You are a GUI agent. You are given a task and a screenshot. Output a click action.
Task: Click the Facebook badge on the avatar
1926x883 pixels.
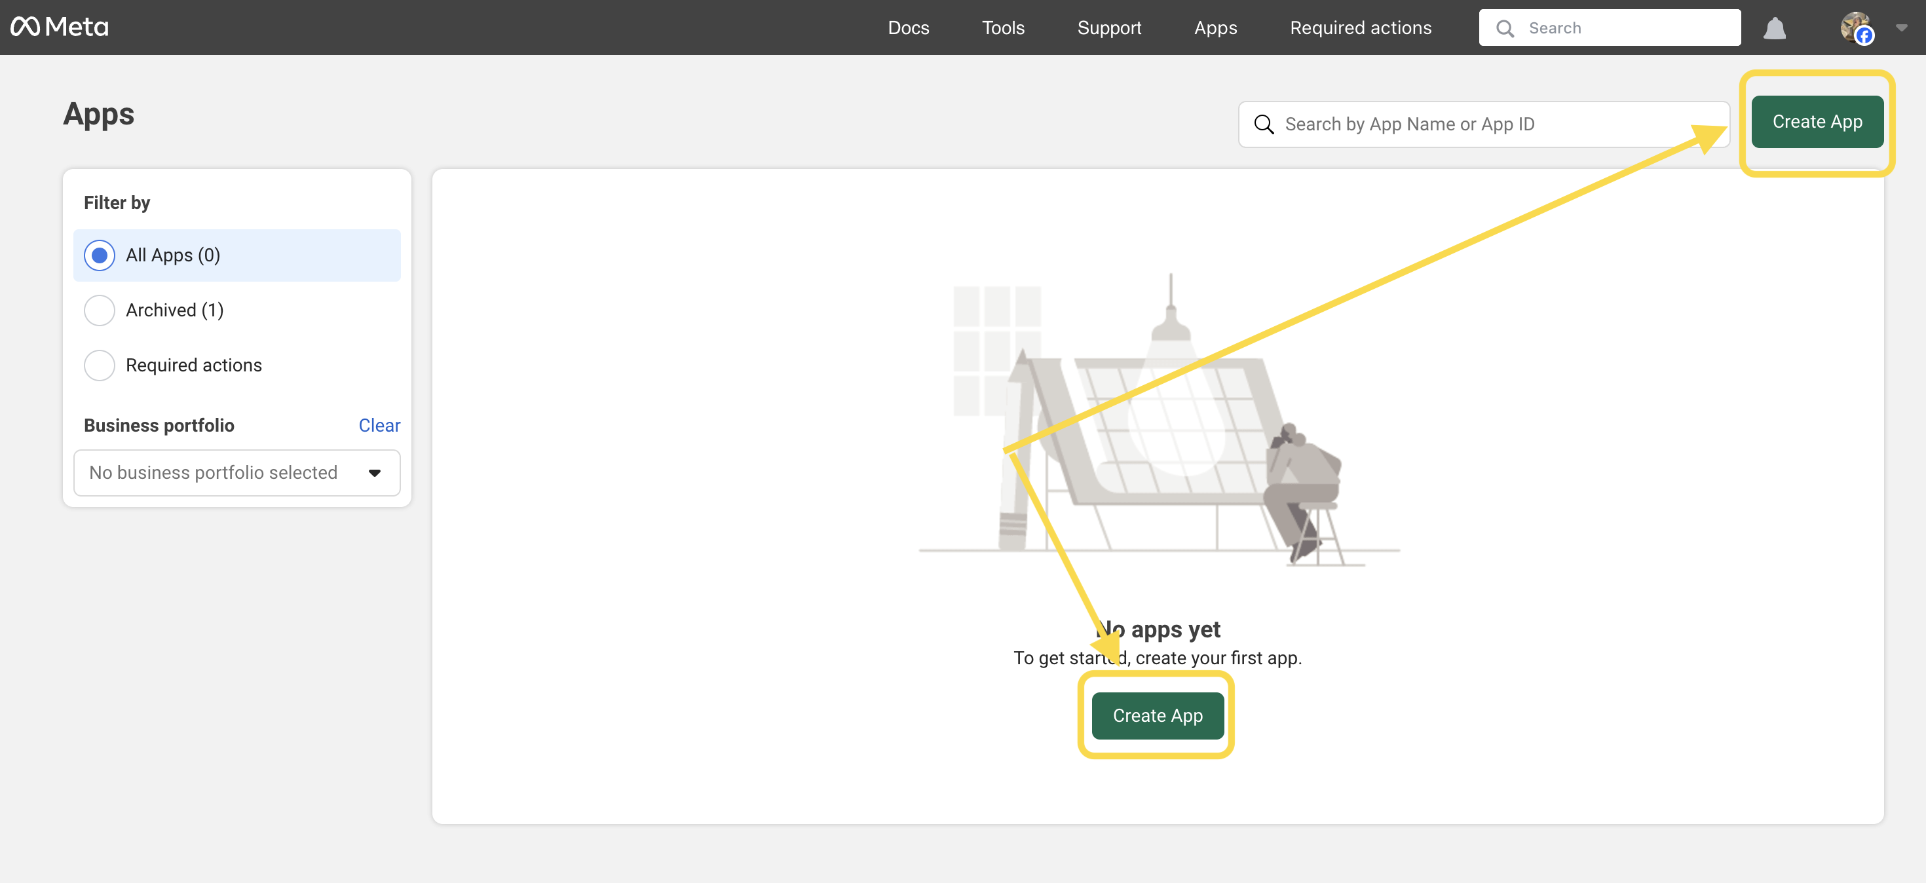1864,37
